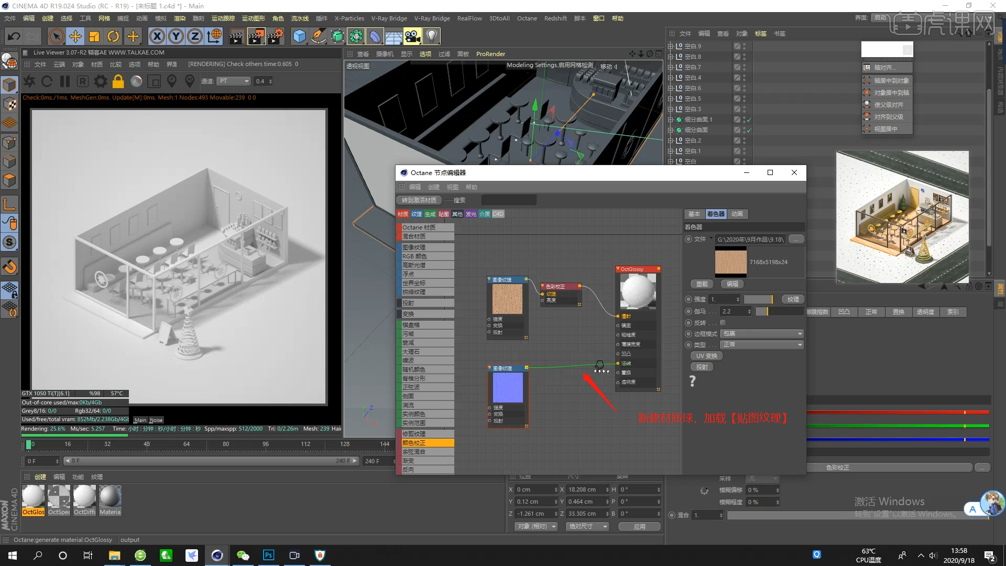Add a Subdivision Surface generator
This screenshot has width=1006, height=566.
point(337,36)
